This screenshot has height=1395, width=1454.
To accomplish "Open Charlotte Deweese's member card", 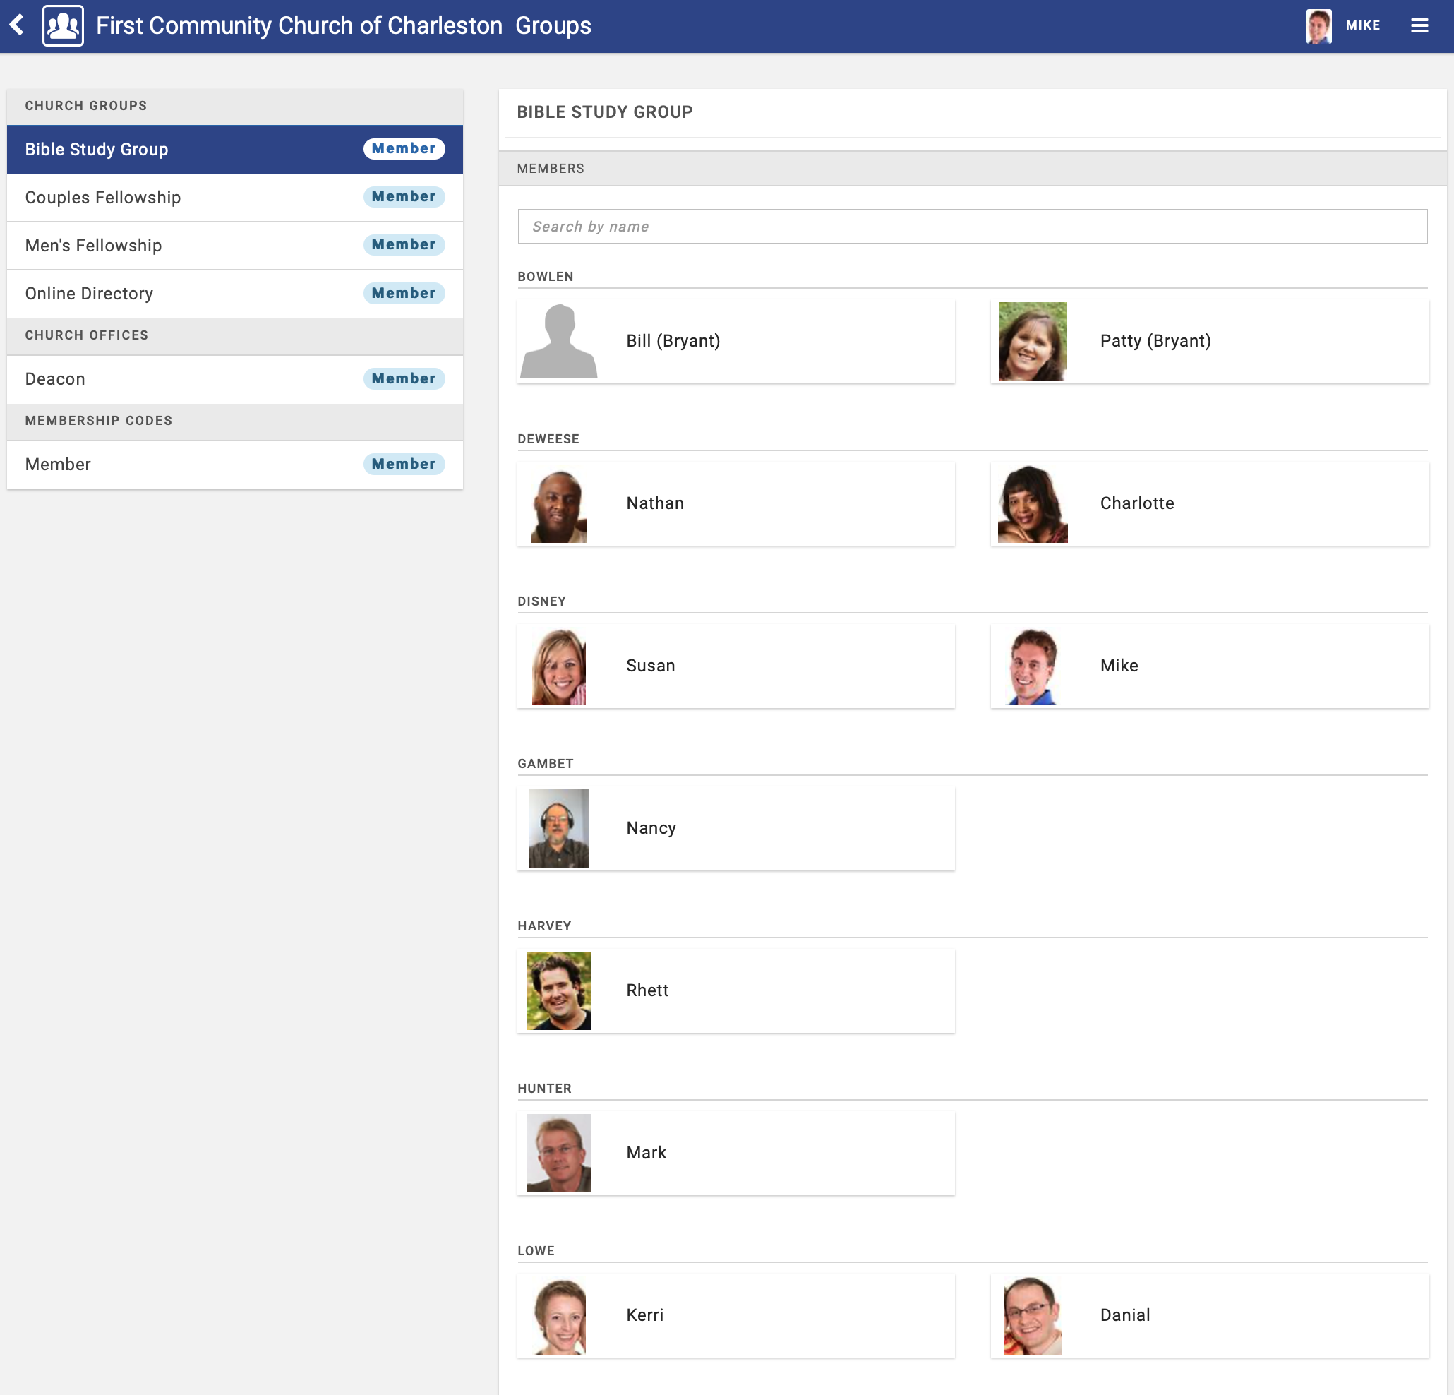I will 1209,504.
